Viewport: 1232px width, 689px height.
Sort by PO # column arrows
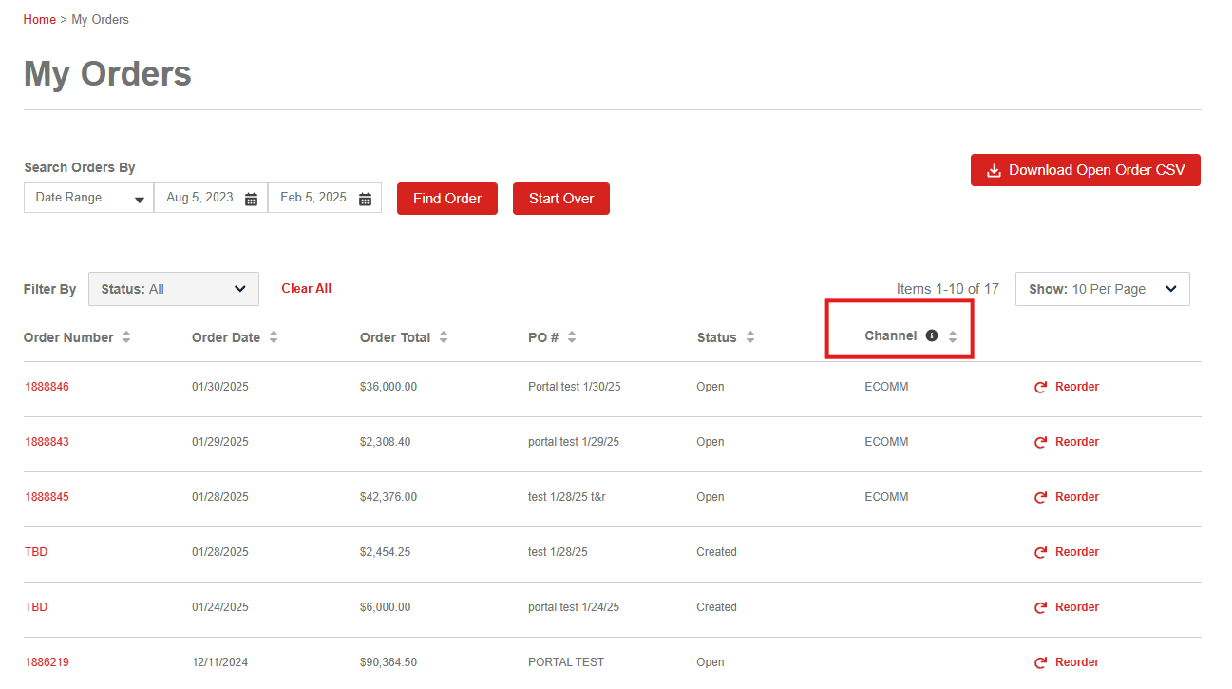tap(572, 337)
